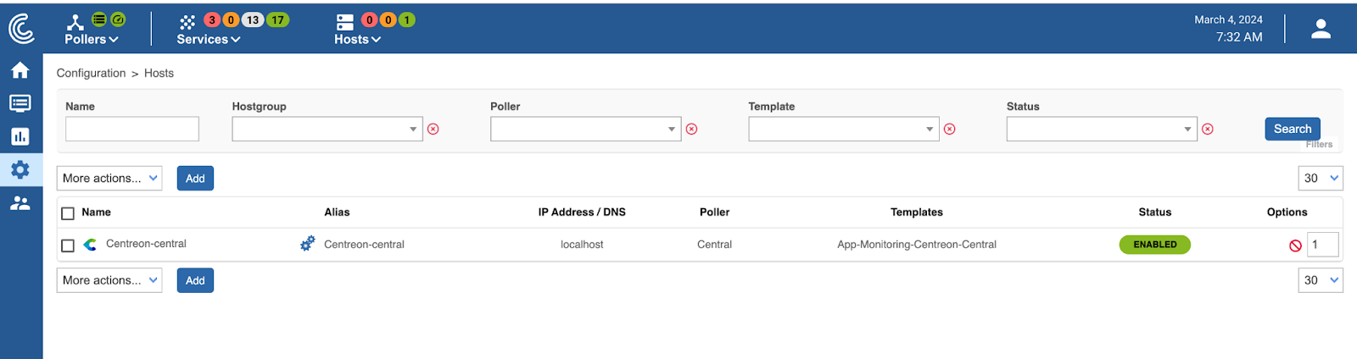The image size is (1357, 359).
Task: Disable host via red prohibited icon
Action: [x=1295, y=246]
